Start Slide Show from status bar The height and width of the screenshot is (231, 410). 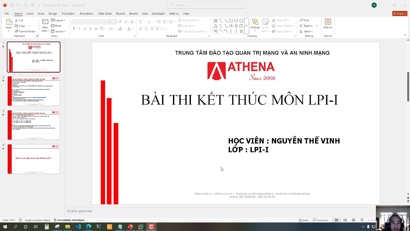click(362, 220)
